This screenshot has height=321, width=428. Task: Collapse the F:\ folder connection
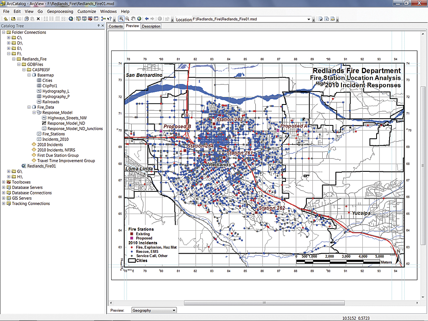point(9,54)
